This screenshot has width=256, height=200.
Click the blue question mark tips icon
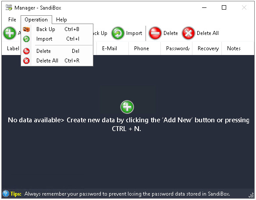[x=6, y=193]
